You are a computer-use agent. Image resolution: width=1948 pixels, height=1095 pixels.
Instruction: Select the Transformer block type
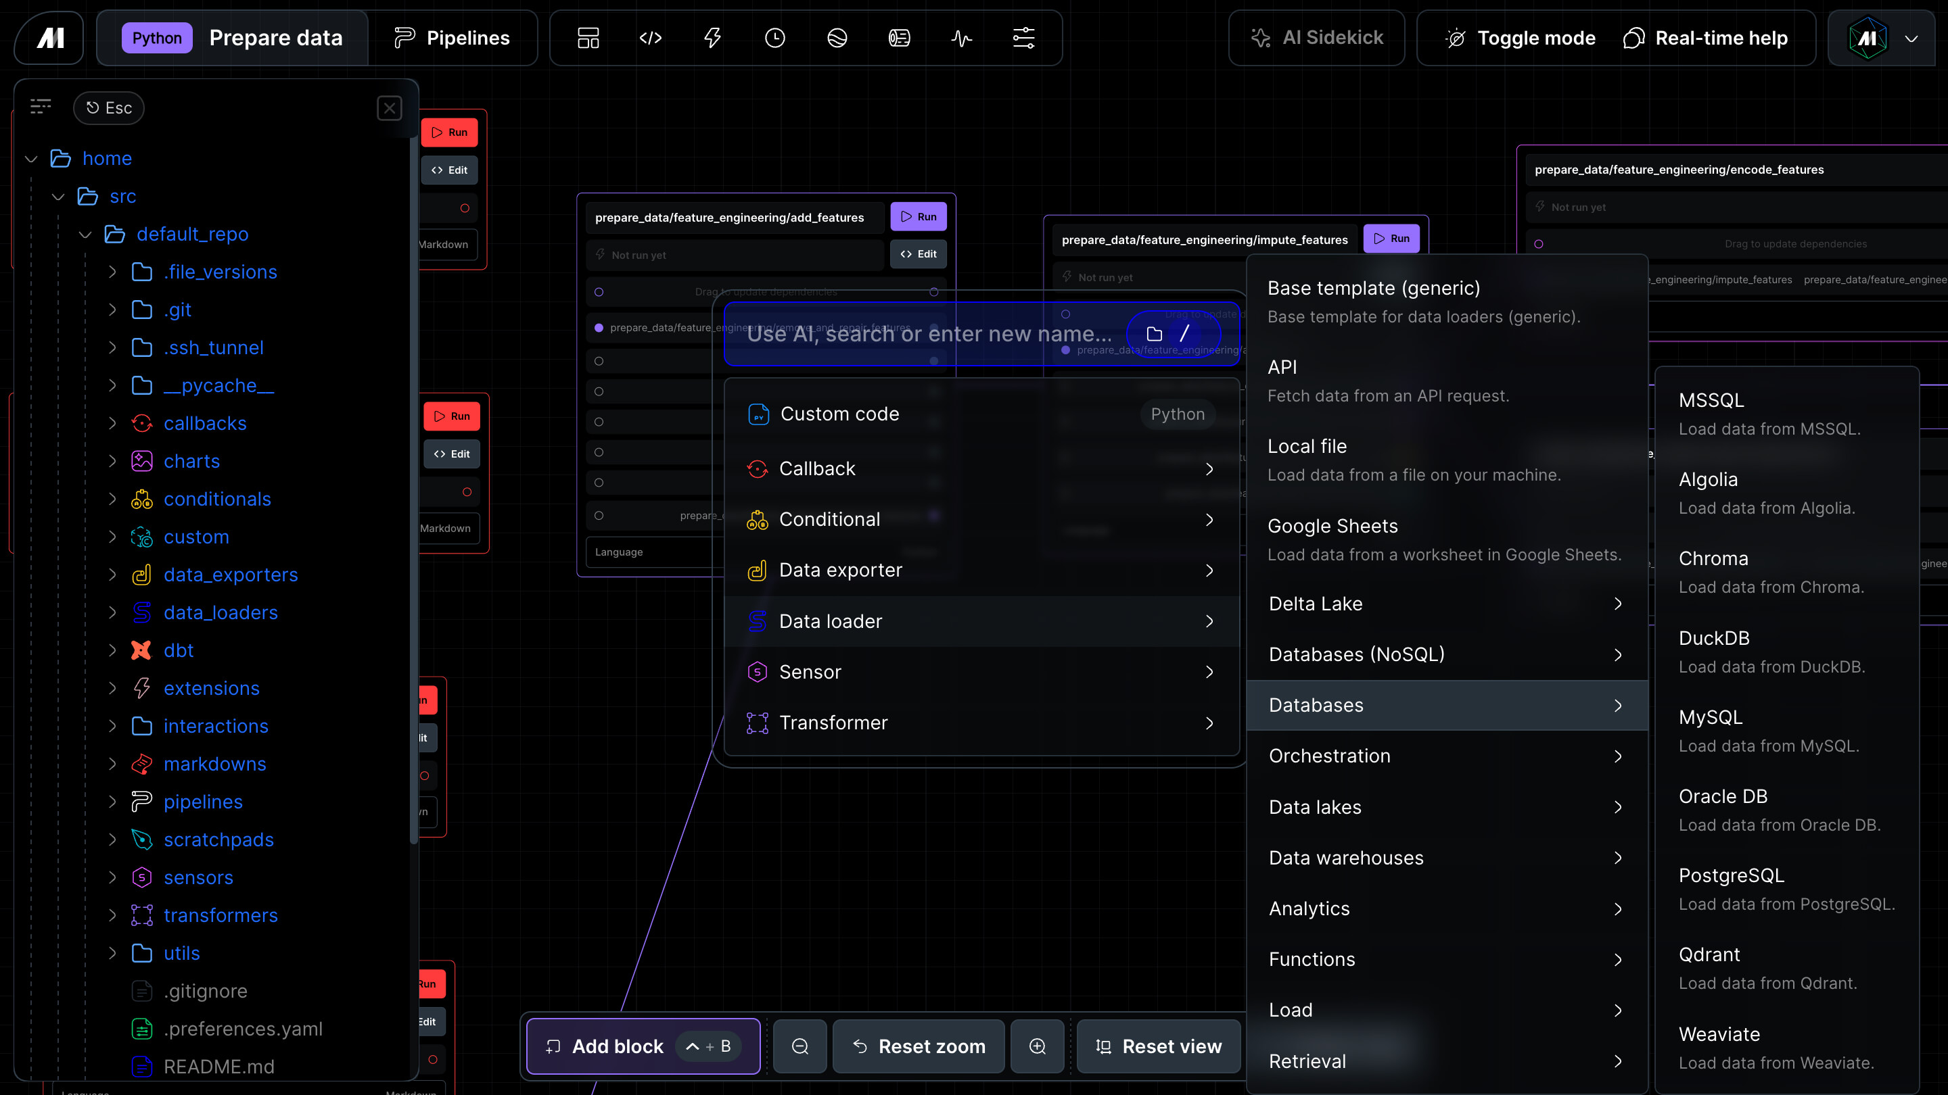pos(981,723)
